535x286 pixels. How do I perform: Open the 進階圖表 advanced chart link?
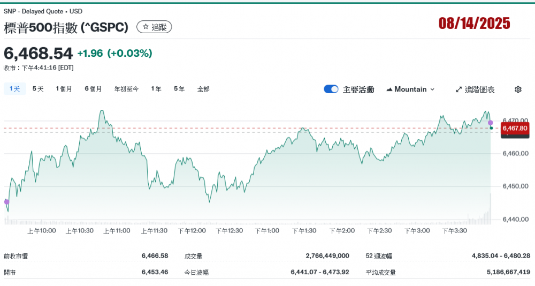tap(479, 89)
